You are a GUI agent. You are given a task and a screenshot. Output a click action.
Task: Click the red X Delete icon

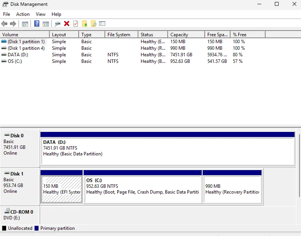pyautogui.click(x=67, y=24)
